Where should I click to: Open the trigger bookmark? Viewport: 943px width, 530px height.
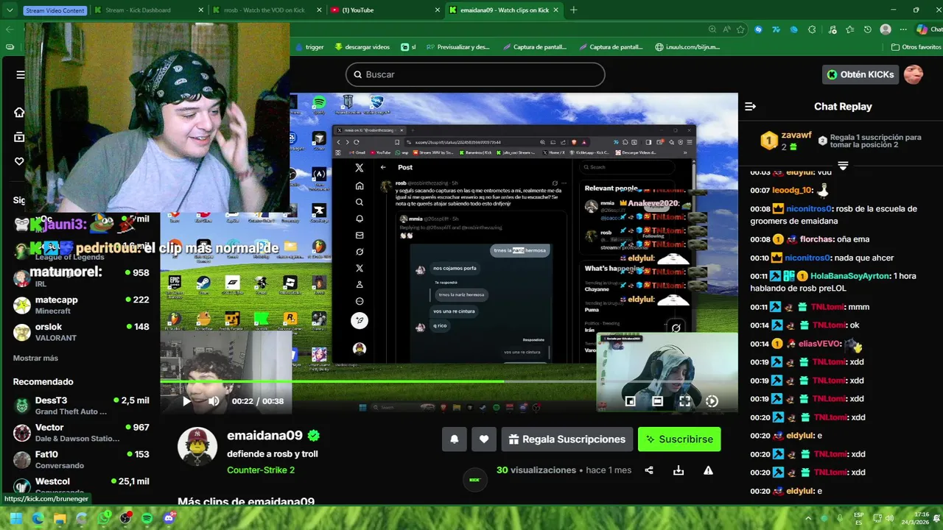pyautogui.click(x=309, y=46)
